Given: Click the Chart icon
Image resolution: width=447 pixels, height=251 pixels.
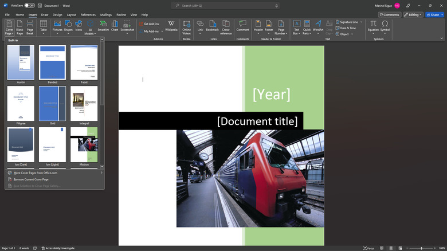Looking at the screenshot, I should point(115,26).
